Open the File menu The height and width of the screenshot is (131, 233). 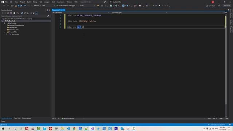tap(7, 2)
